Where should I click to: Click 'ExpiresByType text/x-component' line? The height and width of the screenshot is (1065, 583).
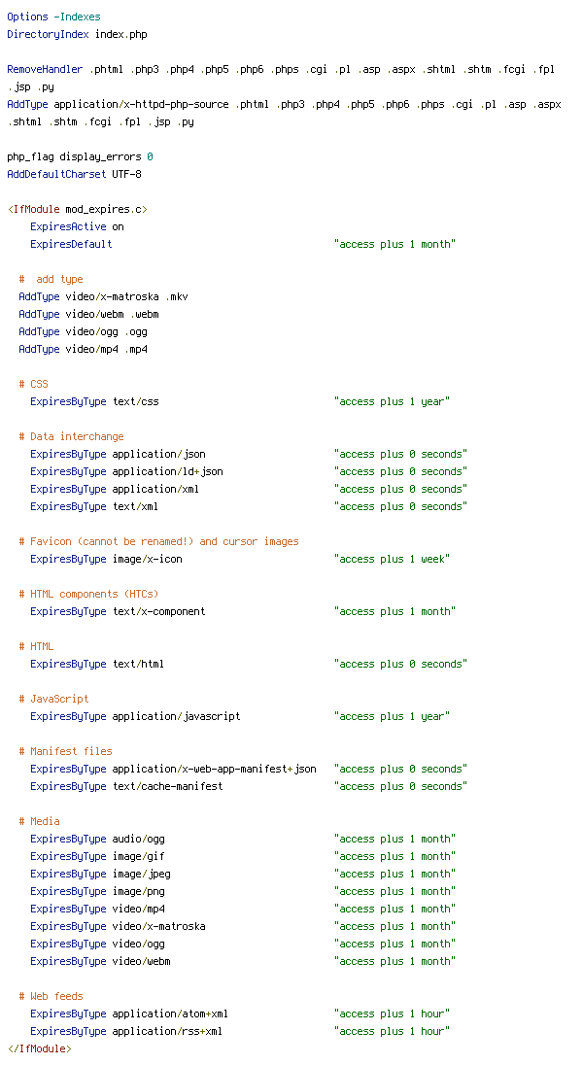tap(118, 612)
